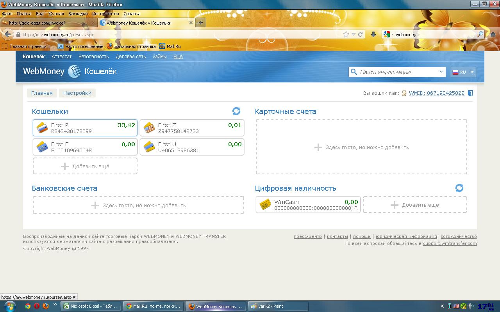Open the RU language dropdown
This screenshot has height=312, width=500.
point(463,72)
